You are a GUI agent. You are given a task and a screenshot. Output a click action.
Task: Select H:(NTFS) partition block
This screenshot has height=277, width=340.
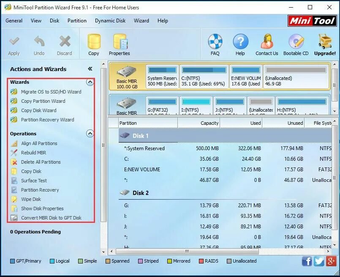click(x=302, y=106)
